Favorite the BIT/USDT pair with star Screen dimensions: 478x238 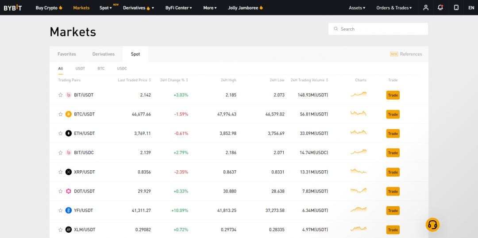[61, 95]
